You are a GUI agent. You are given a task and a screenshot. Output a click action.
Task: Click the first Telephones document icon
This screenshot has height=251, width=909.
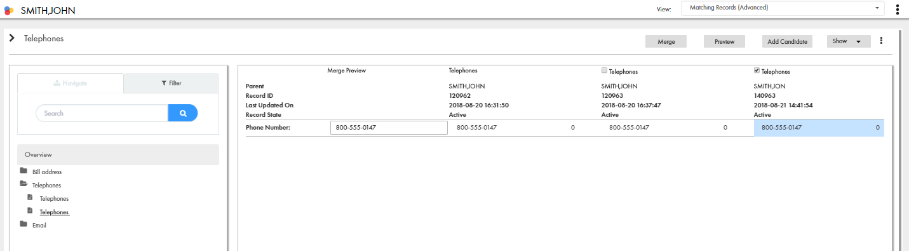tap(30, 198)
